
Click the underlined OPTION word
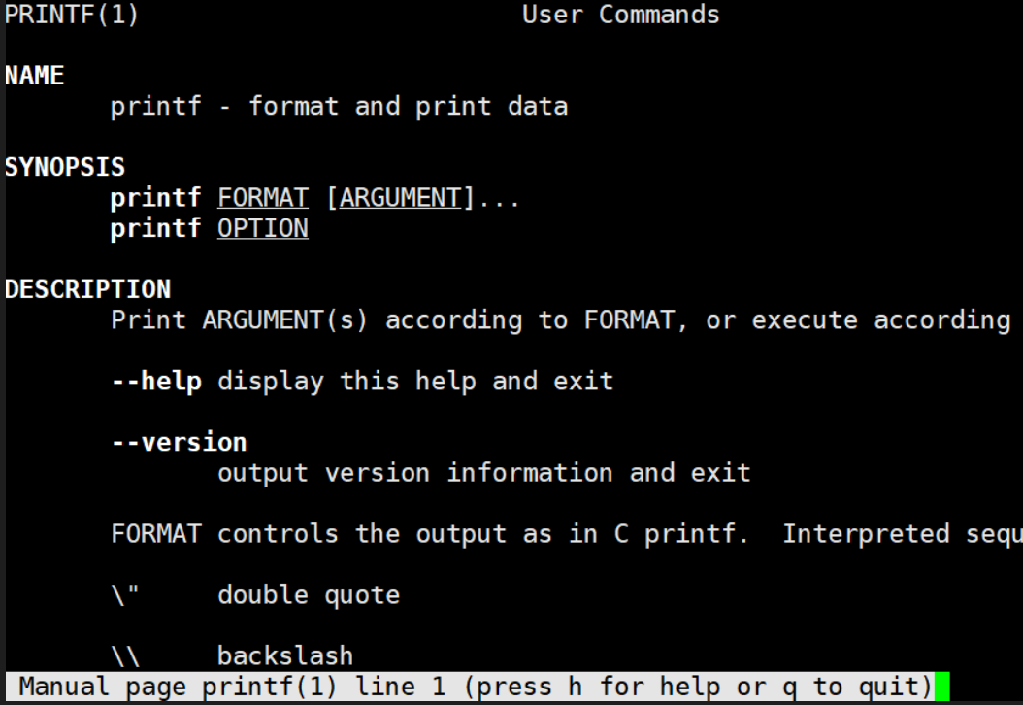point(263,229)
